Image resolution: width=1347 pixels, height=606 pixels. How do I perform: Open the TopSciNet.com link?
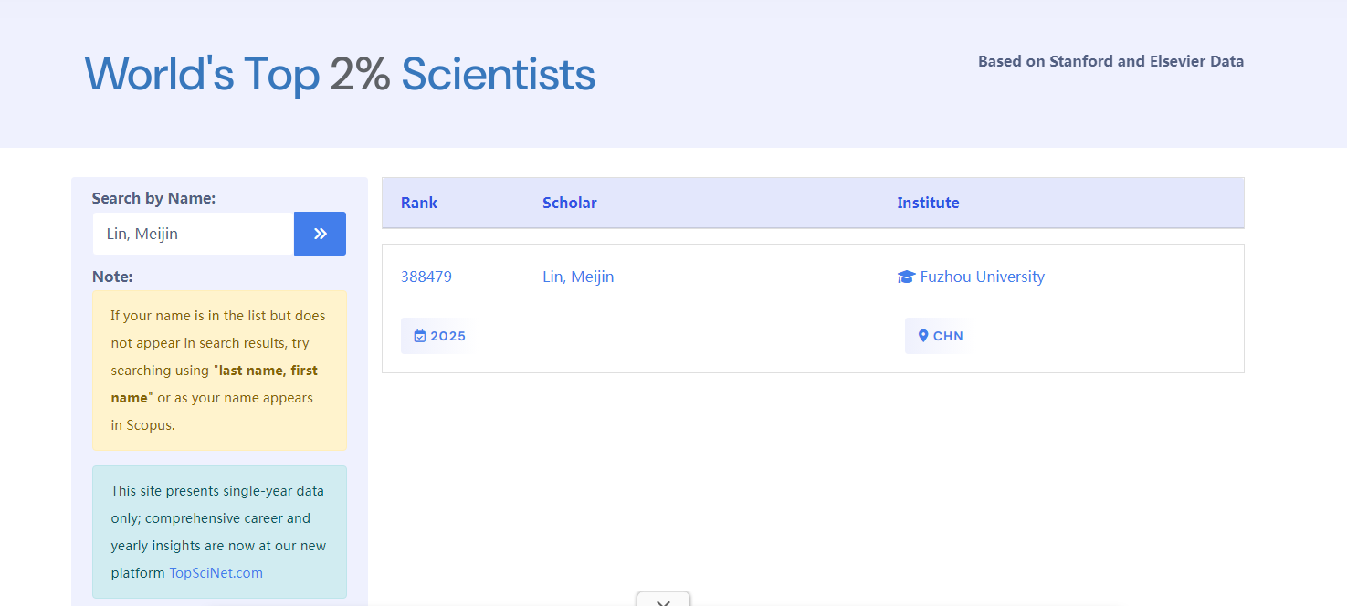tap(216, 573)
